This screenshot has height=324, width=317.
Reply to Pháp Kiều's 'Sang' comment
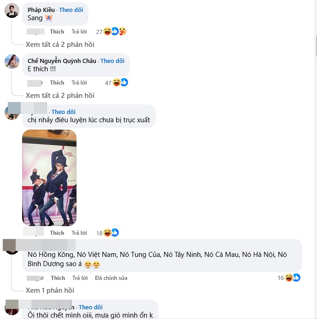pyautogui.click(x=79, y=32)
